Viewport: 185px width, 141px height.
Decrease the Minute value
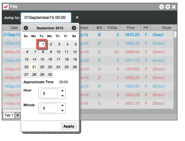click(63, 110)
